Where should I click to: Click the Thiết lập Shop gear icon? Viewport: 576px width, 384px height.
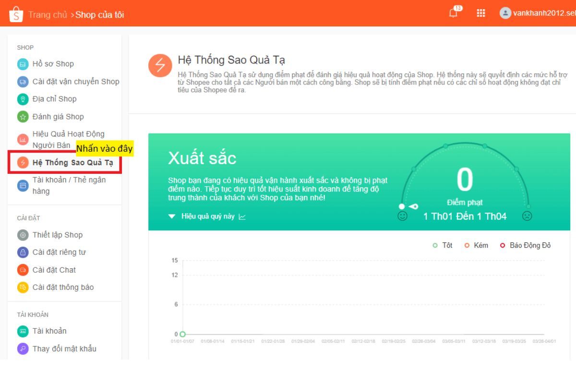23,235
